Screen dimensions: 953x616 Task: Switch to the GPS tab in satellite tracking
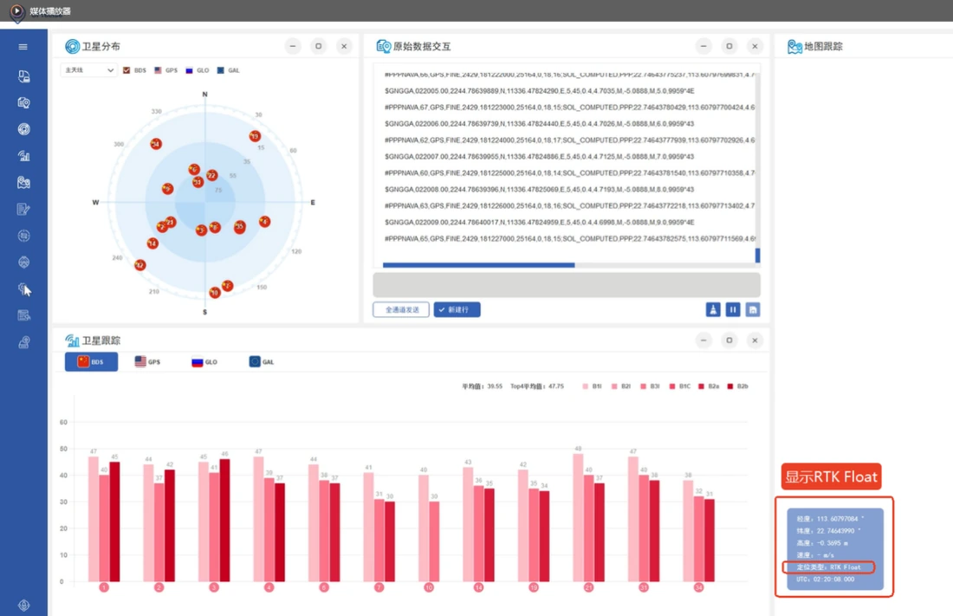tap(147, 362)
